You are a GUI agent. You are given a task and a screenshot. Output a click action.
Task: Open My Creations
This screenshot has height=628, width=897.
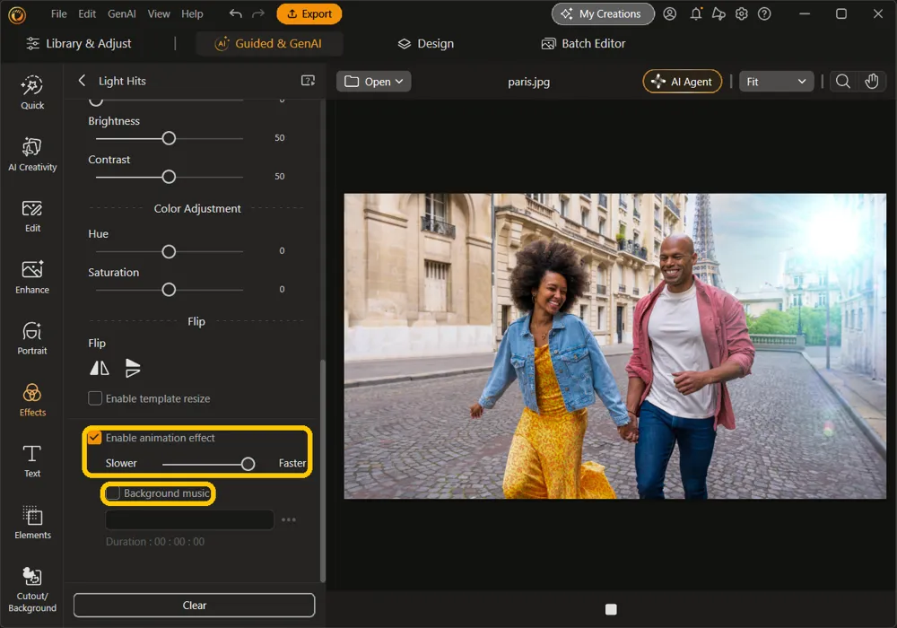tap(603, 13)
